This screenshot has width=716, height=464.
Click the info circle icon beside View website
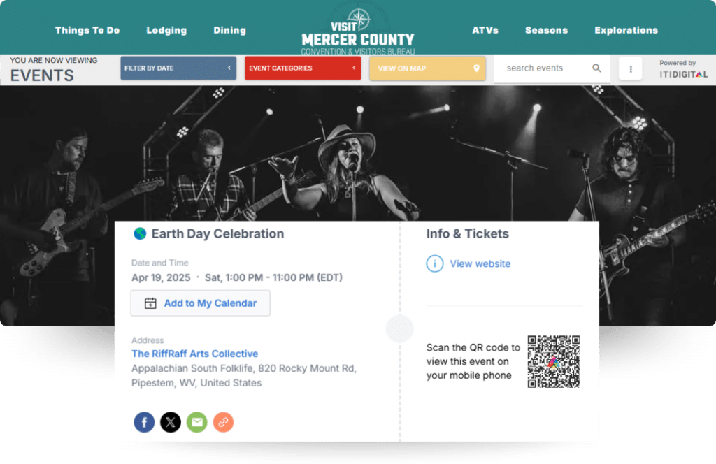435,263
